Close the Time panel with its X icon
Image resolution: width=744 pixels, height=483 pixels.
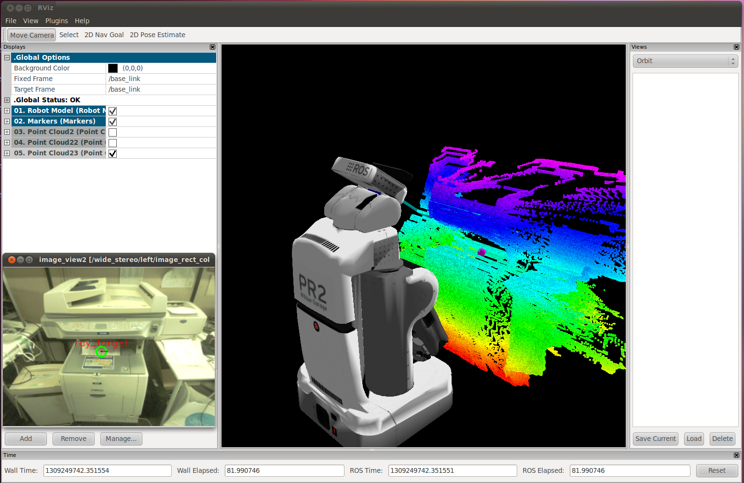coord(736,455)
